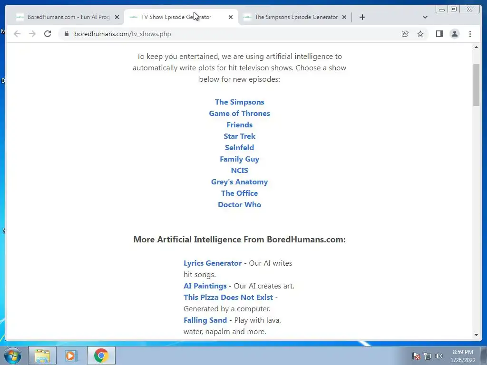Visit This Pizza Does Not Exist link
Image resolution: width=487 pixels, height=365 pixels.
(x=228, y=298)
